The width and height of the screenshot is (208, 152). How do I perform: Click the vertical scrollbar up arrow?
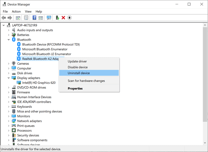coord(205,25)
